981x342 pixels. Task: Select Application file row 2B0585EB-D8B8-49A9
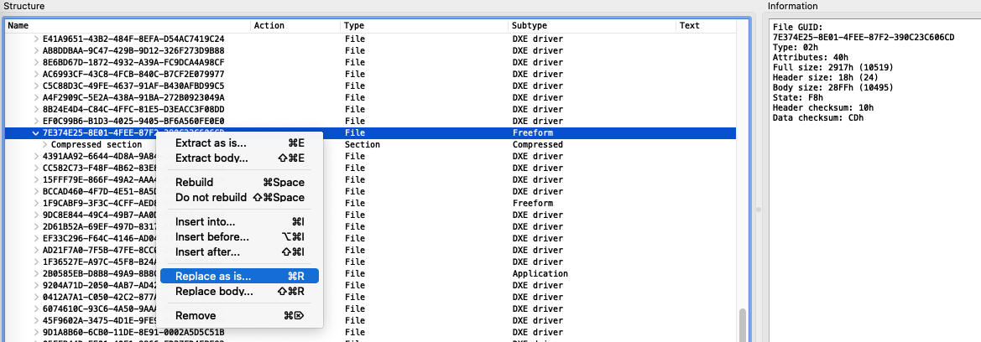click(370, 274)
